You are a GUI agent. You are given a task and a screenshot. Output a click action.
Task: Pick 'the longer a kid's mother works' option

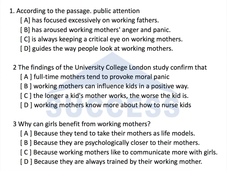104,95
